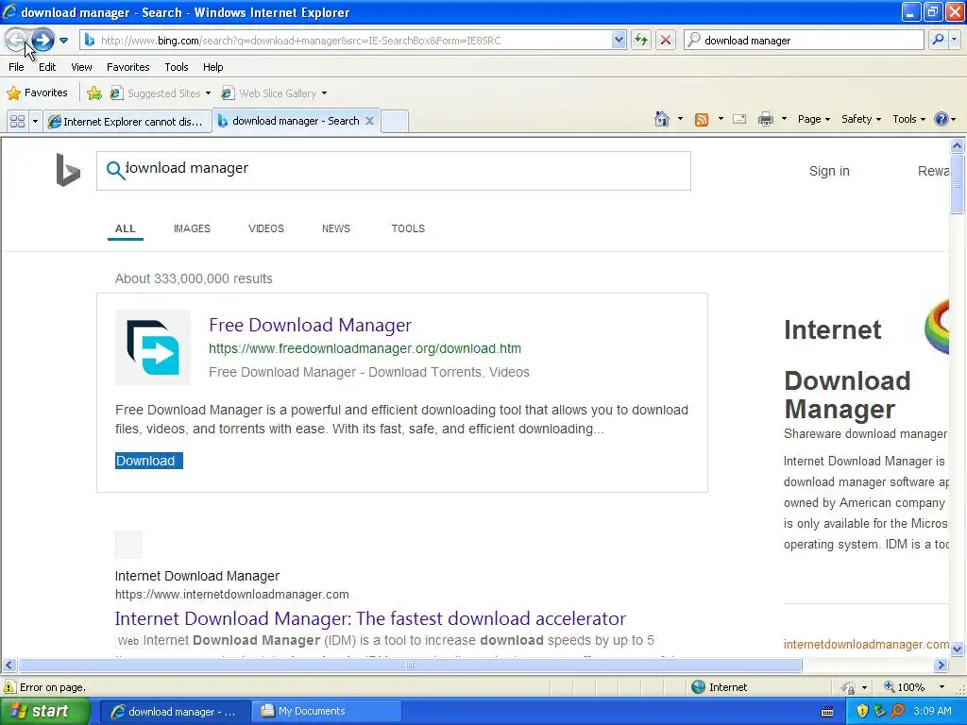Click the Windows start button
This screenshot has height=725, width=967.
[x=45, y=712]
